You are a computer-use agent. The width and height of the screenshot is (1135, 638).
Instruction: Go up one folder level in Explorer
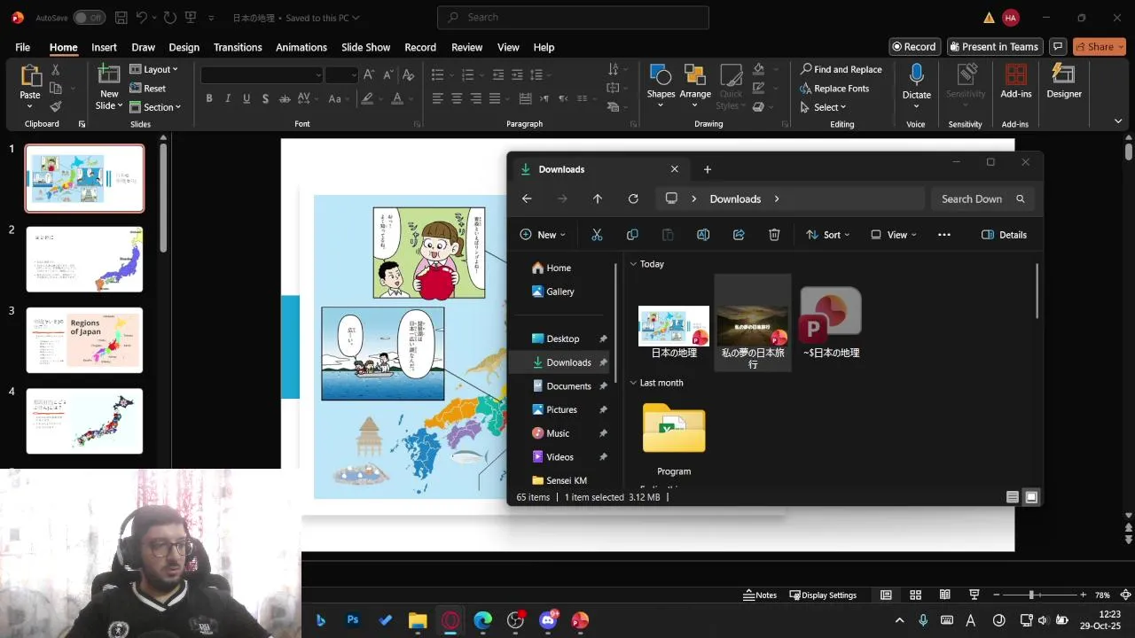click(598, 198)
